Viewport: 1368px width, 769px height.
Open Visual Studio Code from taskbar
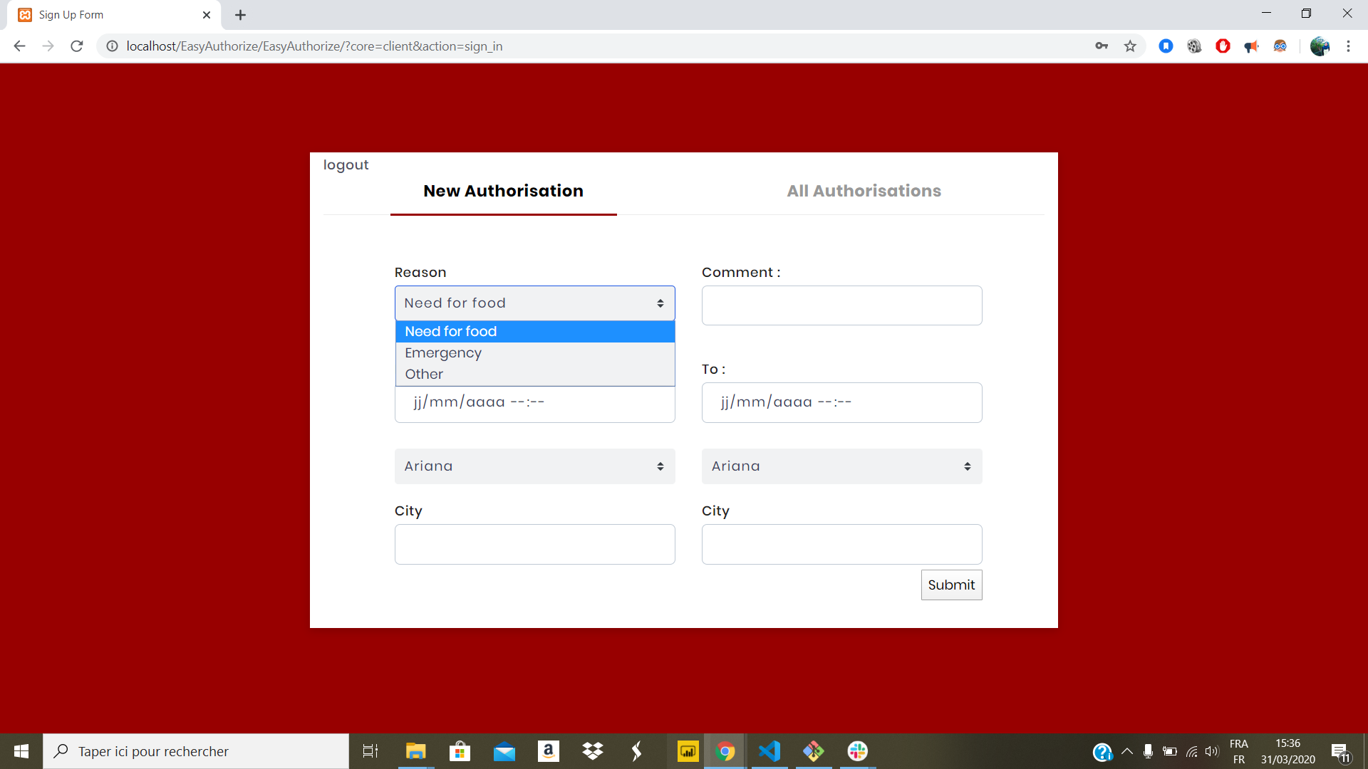pyautogui.click(x=769, y=751)
